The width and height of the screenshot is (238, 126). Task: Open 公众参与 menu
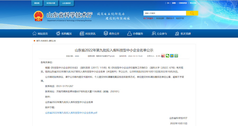[x=162, y=34]
